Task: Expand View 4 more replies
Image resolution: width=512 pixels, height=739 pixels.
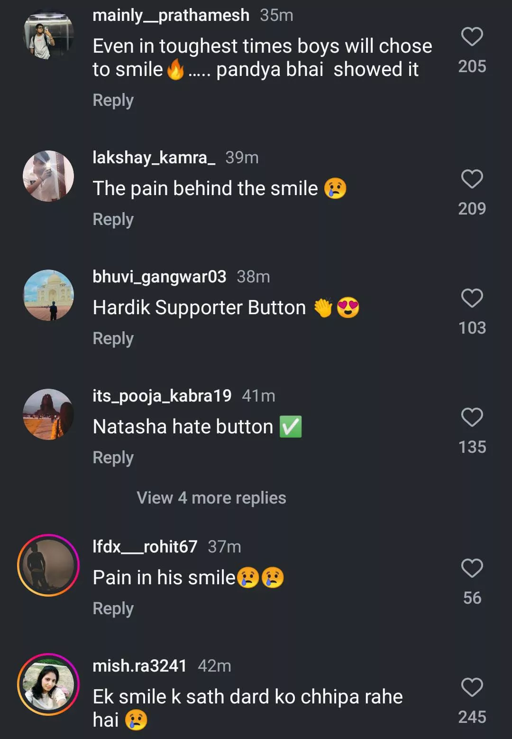Action: coord(211,498)
